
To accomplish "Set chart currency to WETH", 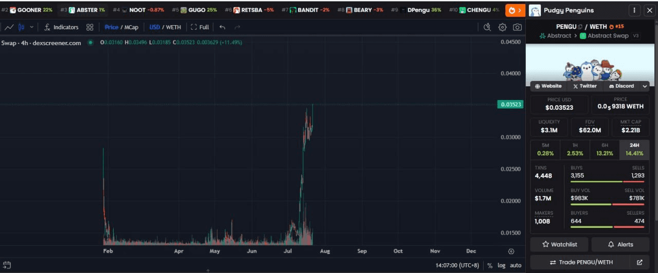I will click(173, 27).
